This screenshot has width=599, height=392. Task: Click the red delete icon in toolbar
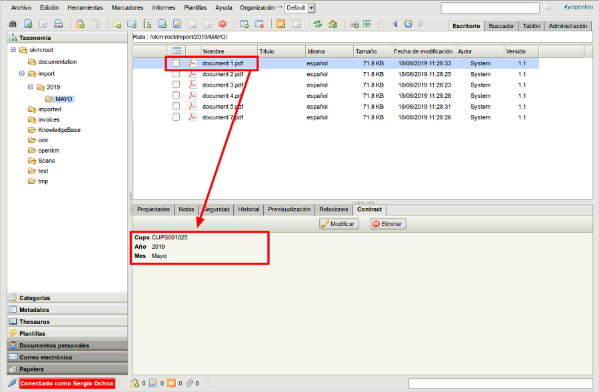point(223,24)
